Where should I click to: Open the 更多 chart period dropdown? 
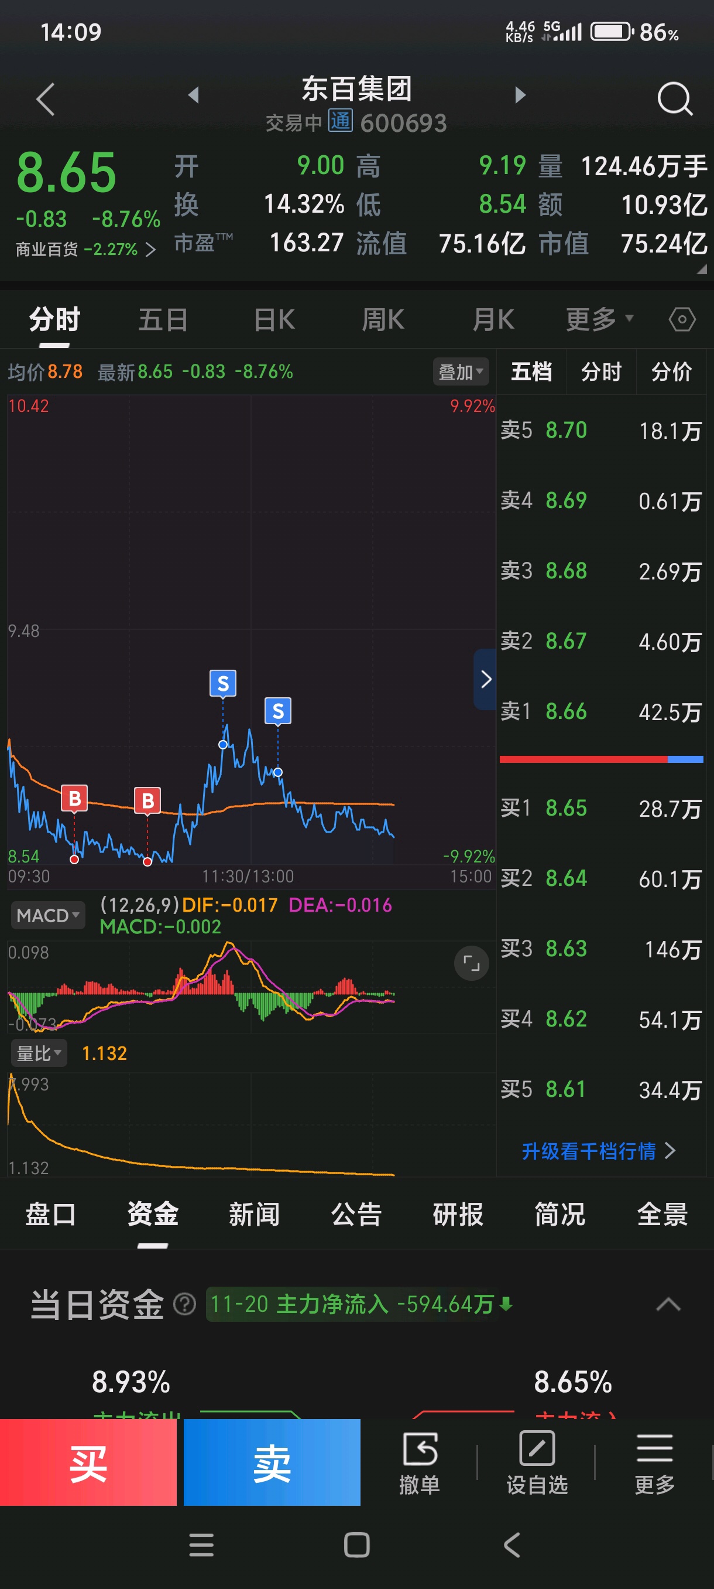click(x=599, y=319)
